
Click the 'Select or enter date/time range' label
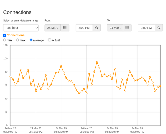tap(21, 21)
